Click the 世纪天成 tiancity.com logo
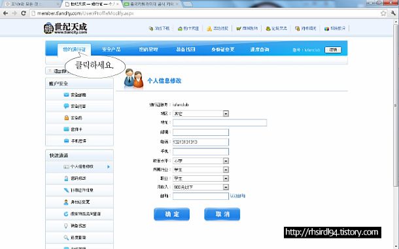Image resolution: width=399 pixels, height=249 pixels. pos(65,28)
